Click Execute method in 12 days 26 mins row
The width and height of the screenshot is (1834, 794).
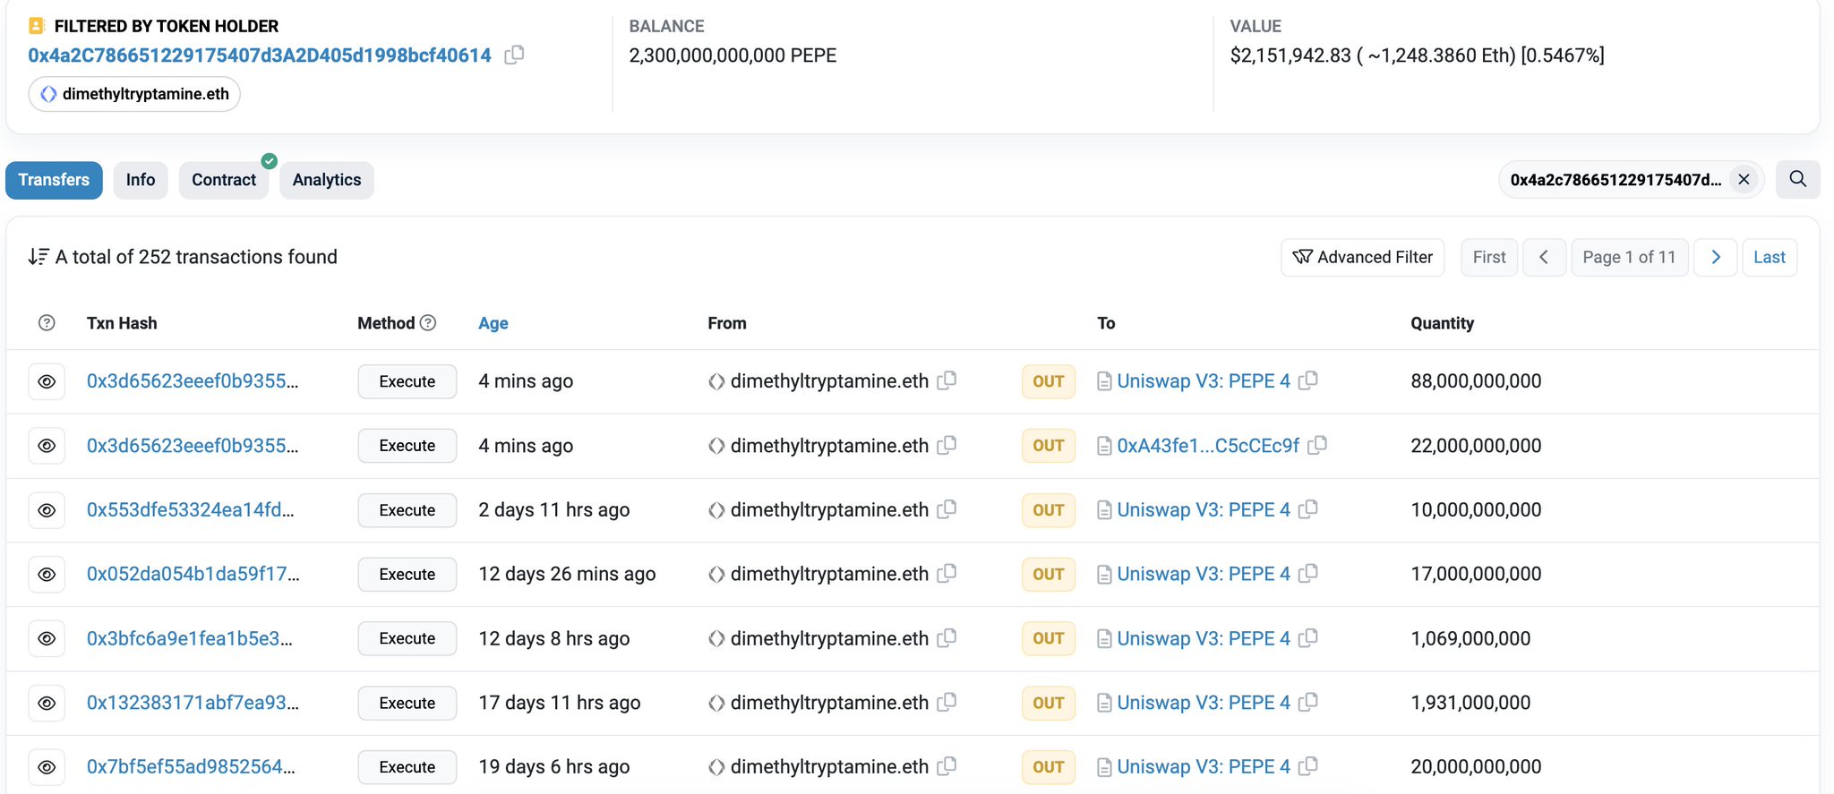pyautogui.click(x=407, y=575)
